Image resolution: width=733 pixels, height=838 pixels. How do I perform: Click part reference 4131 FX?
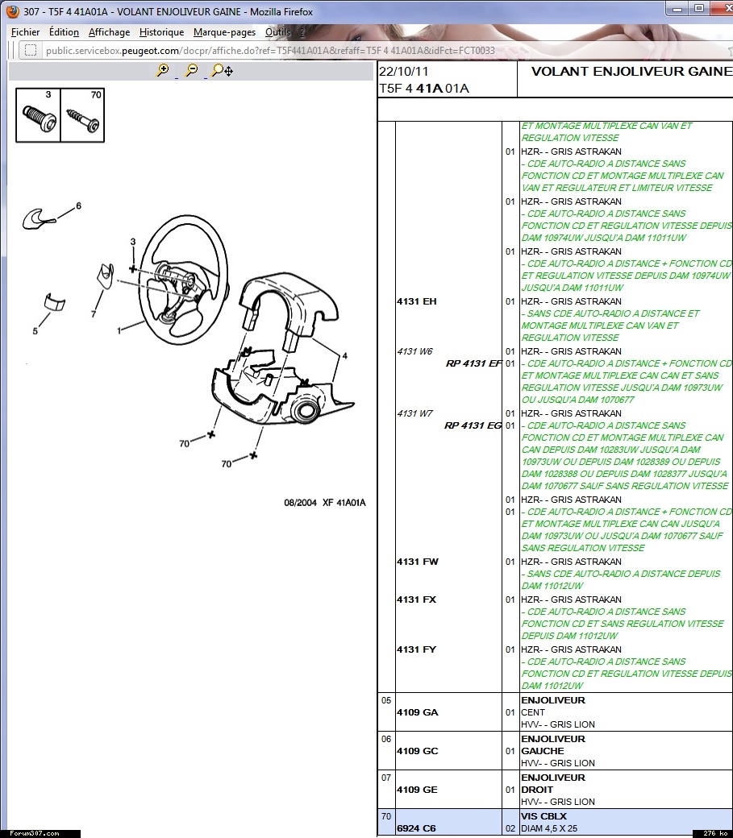pos(416,599)
